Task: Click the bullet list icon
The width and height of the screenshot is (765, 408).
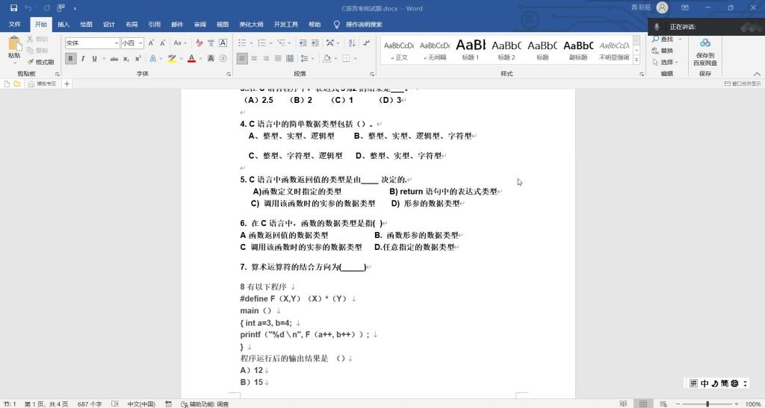Action: point(244,43)
